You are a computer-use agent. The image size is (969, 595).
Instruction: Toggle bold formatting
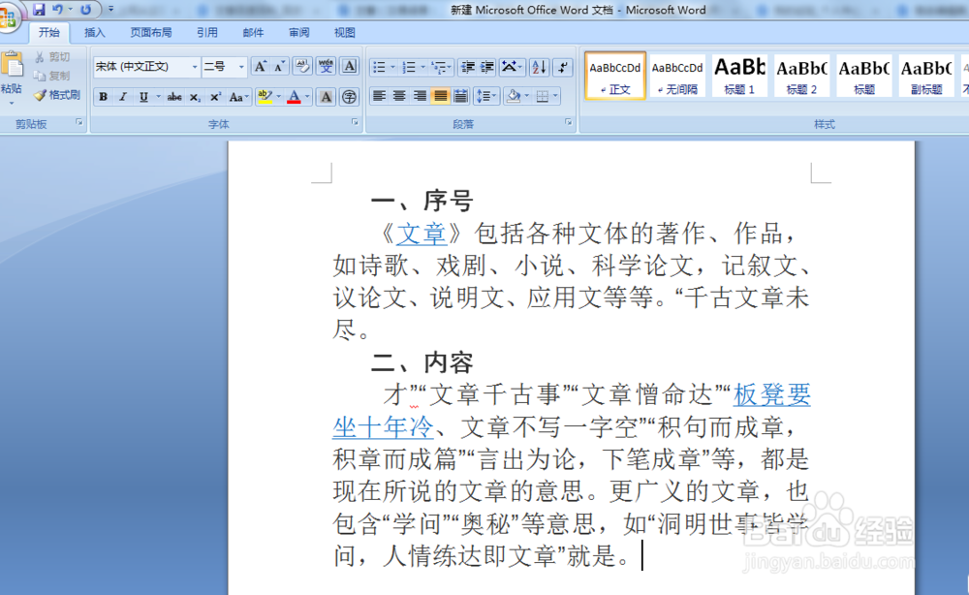coord(104,96)
